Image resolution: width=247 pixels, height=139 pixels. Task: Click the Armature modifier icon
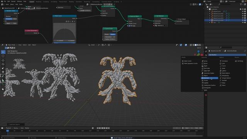coord(220,61)
